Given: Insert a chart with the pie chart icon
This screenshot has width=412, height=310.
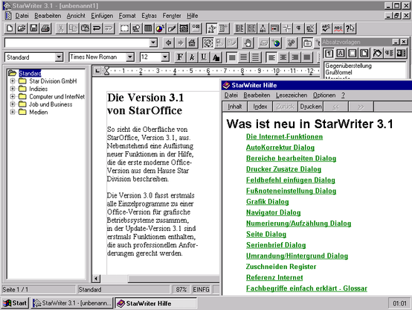Looking at the screenshot, I should (x=160, y=28).
